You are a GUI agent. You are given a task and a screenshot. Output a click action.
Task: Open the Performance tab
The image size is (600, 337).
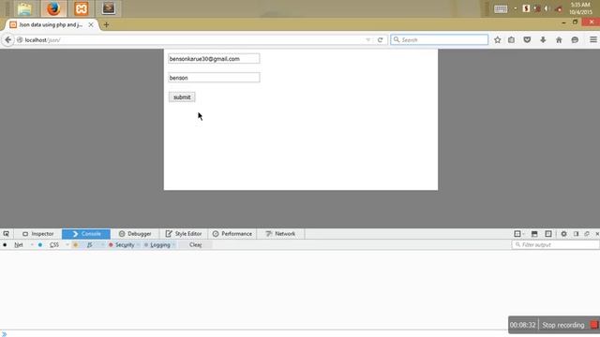[x=232, y=234]
